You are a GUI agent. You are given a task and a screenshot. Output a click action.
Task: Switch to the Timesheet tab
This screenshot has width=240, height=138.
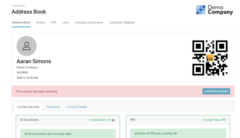click(x=53, y=107)
